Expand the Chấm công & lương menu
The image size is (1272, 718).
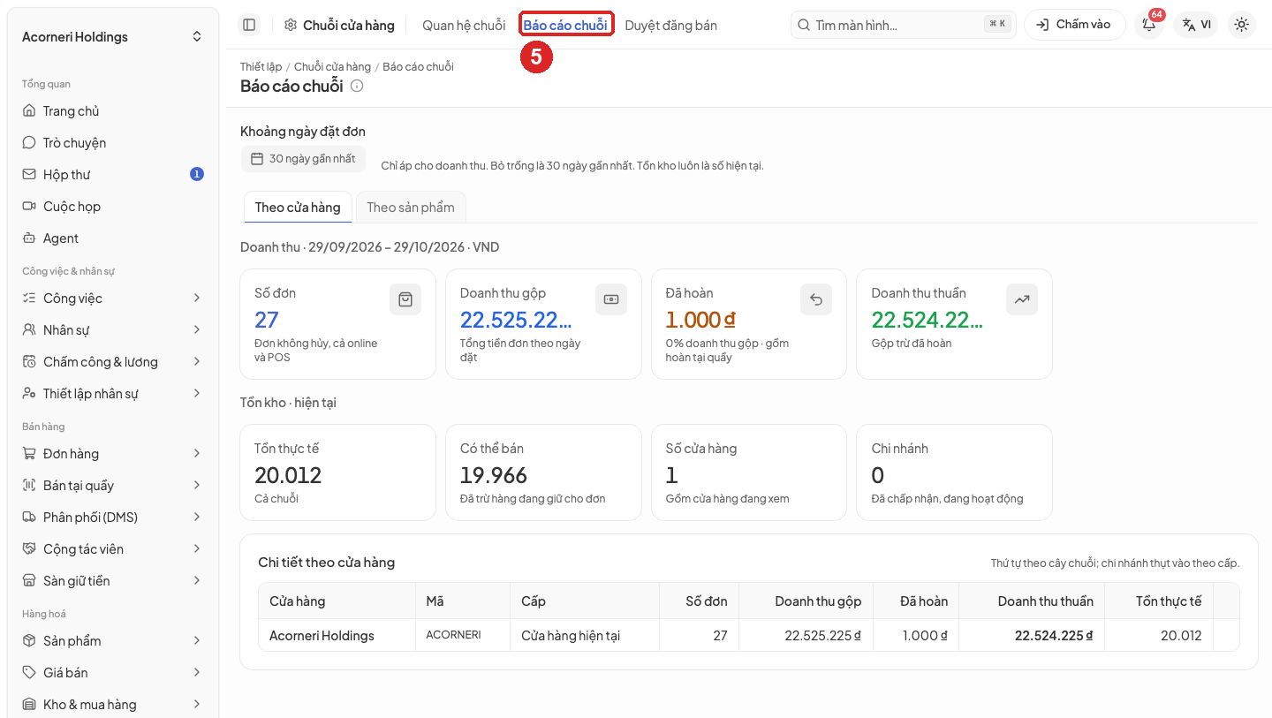tap(113, 362)
